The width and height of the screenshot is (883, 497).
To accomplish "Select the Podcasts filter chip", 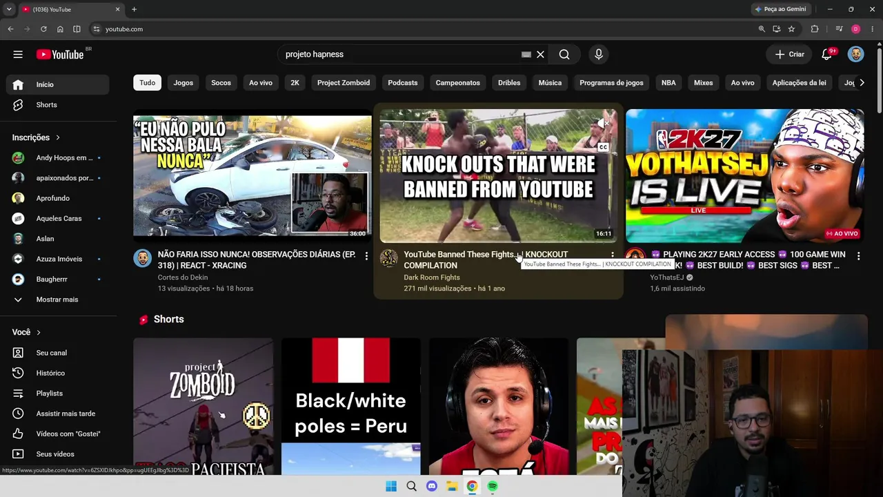I will 403,83.
